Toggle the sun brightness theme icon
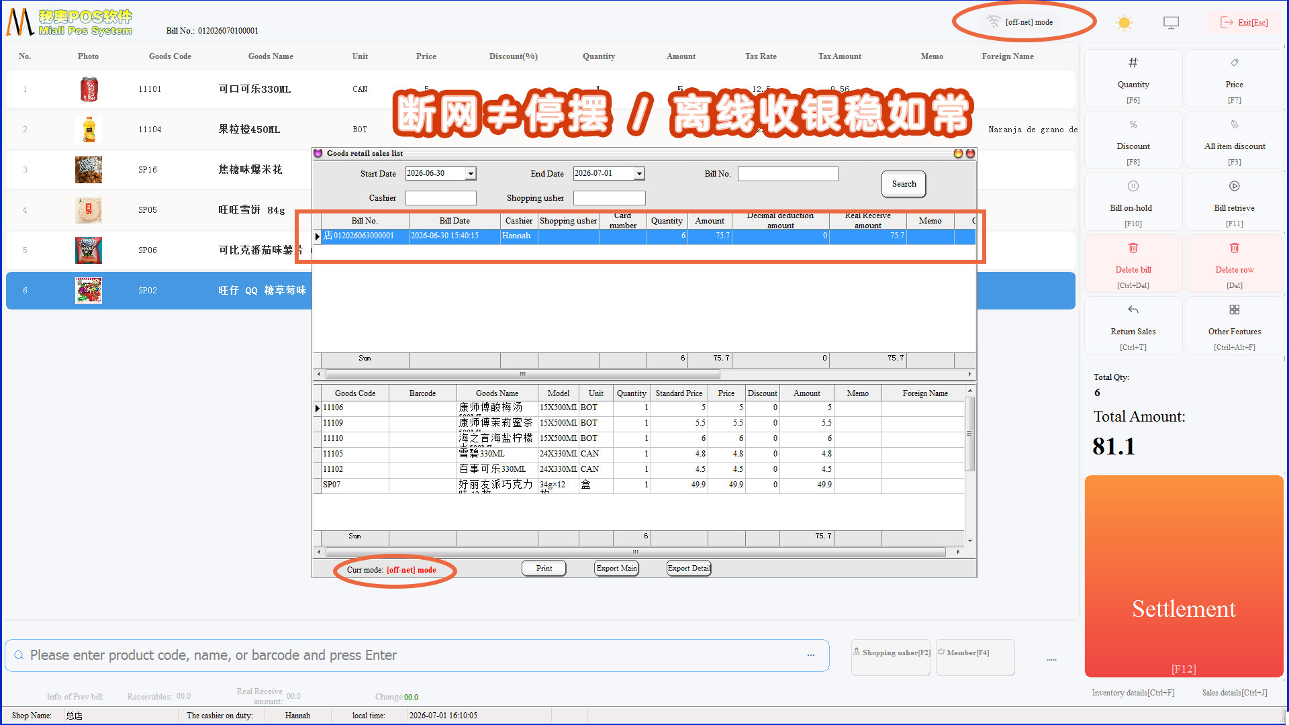 1124,23
